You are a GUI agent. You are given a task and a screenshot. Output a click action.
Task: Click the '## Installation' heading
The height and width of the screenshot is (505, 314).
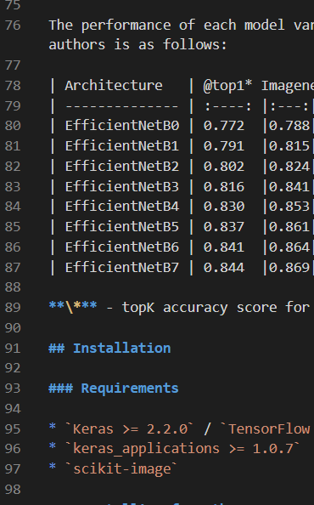(x=109, y=349)
